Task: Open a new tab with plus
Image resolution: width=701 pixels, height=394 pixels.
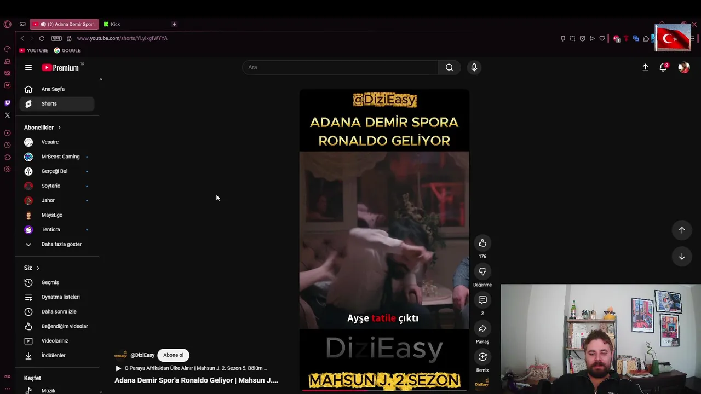Action: point(174,24)
